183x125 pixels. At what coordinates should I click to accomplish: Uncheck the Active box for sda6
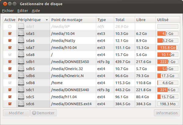coord(10,41)
